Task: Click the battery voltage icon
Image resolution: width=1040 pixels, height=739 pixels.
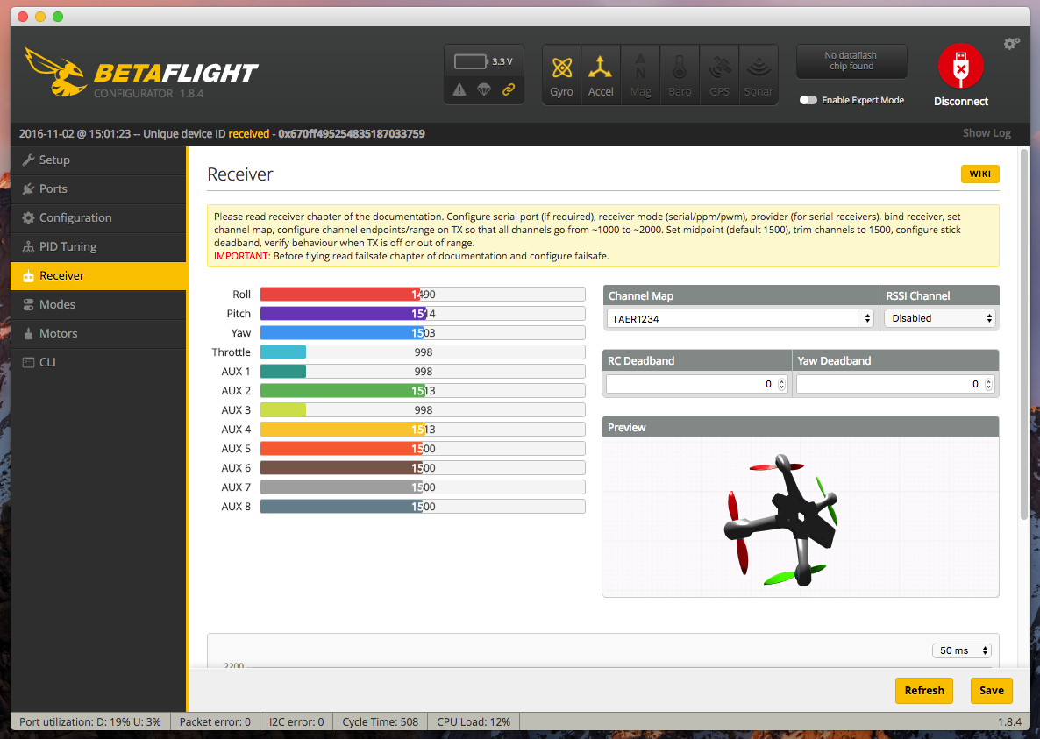Action: [x=471, y=61]
